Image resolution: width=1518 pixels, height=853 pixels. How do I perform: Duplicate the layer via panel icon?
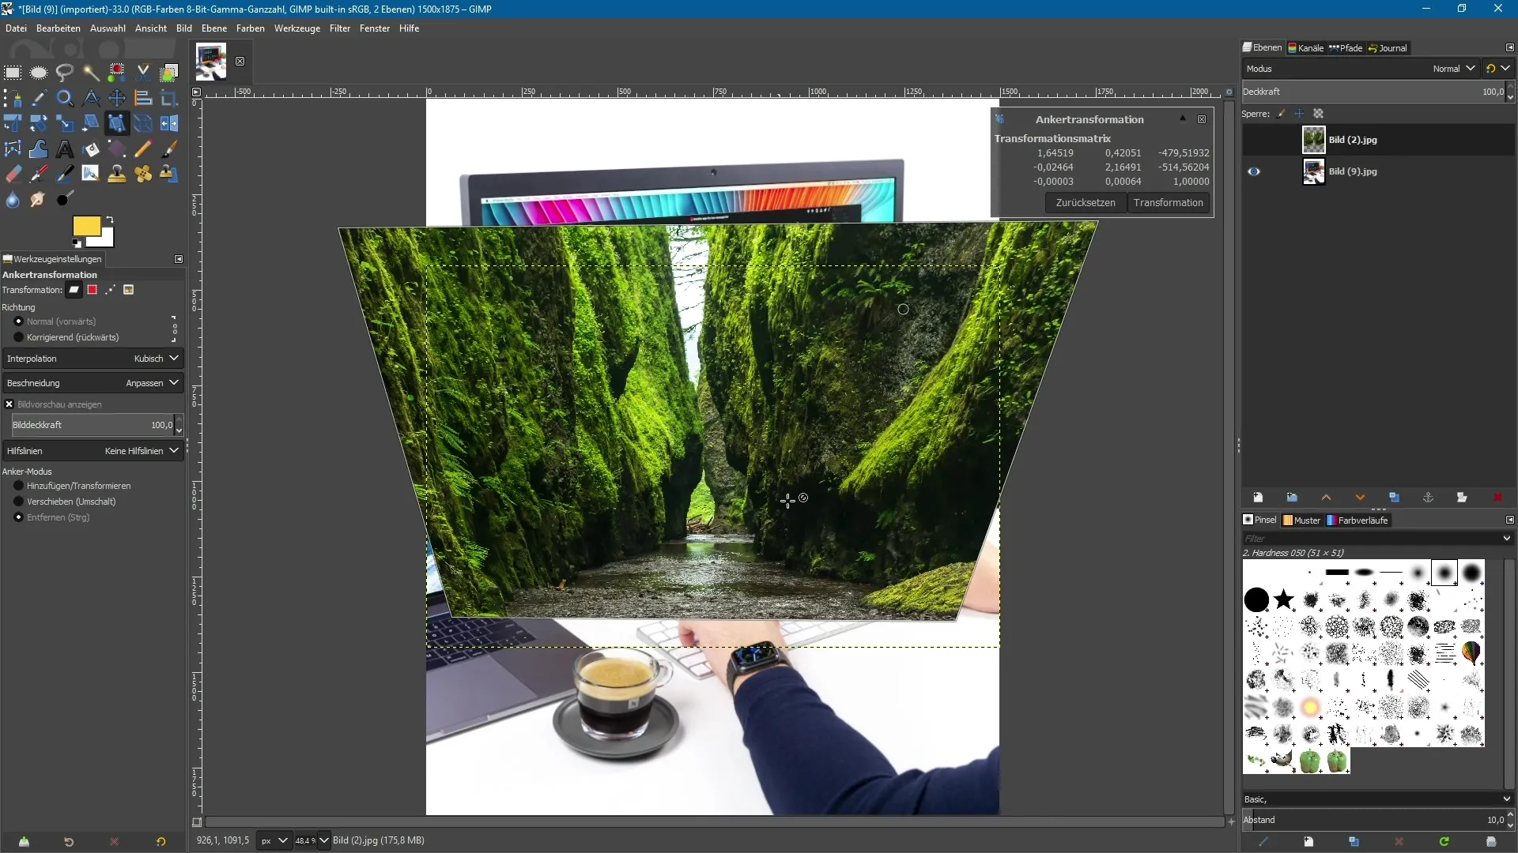[x=1394, y=498]
